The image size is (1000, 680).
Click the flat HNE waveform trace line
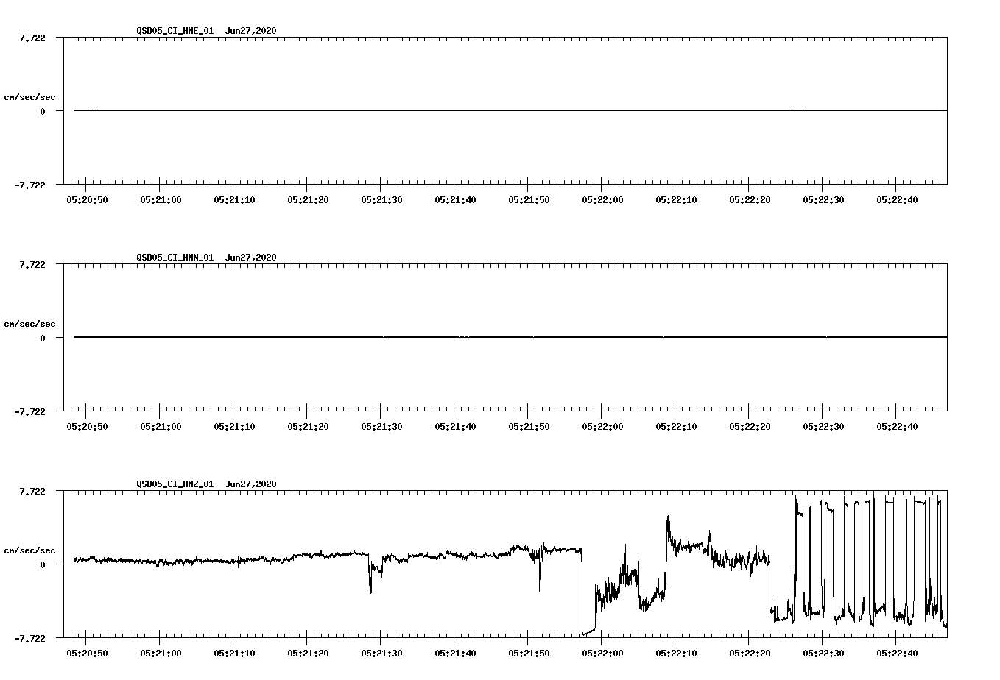510,110
